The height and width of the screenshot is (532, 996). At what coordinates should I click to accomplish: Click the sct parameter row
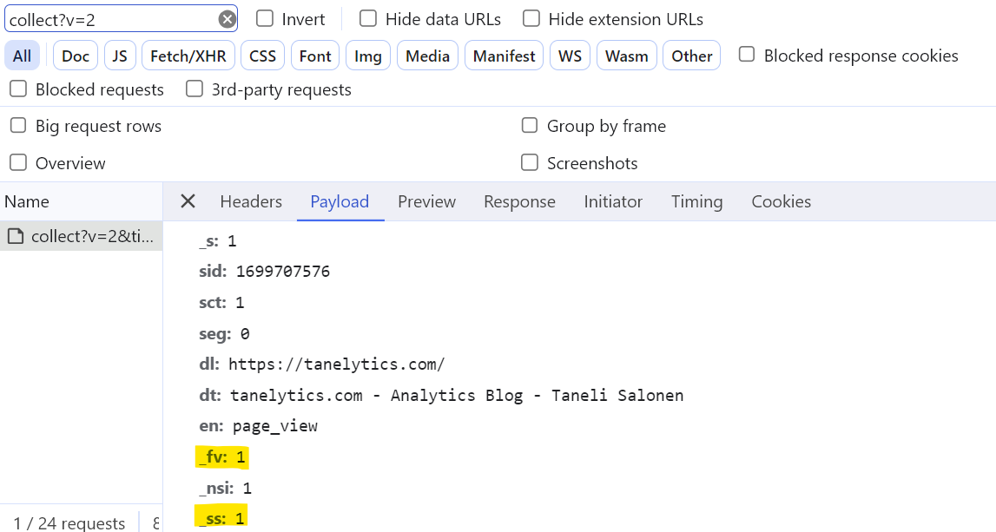click(221, 303)
